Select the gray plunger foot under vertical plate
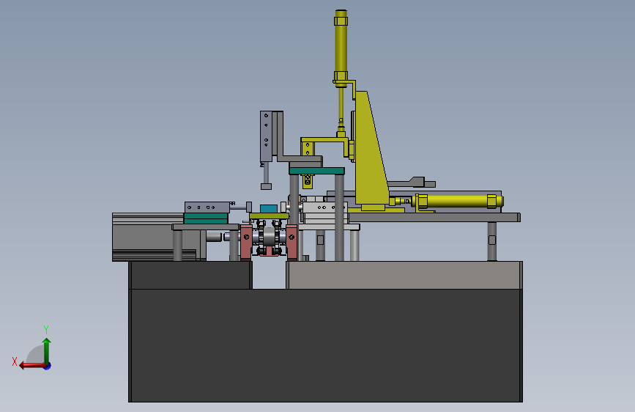This screenshot has width=635, height=412. click(x=266, y=186)
